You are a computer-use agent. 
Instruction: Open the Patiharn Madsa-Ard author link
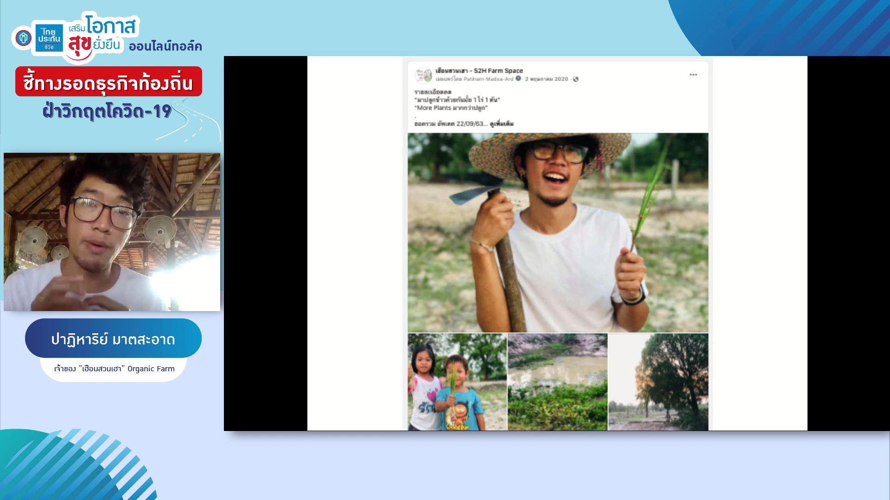coord(488,79)
